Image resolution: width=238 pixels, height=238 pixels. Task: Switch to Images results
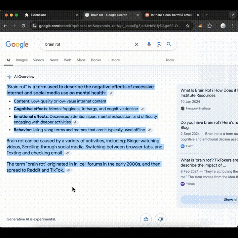(22, 60)
